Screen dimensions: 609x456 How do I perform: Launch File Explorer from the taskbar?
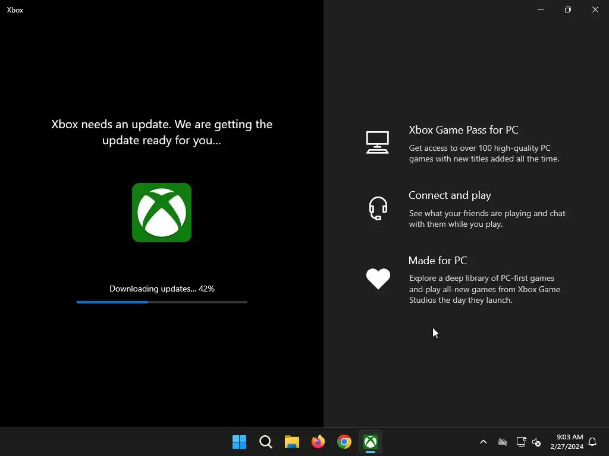pyautogui.click(x=291, y=442)
